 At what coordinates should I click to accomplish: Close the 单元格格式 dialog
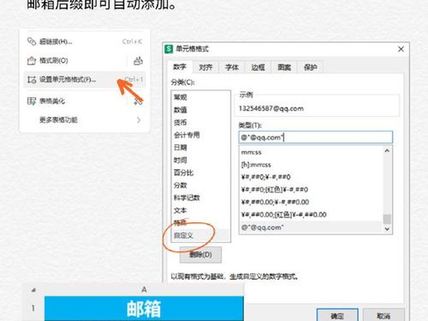pyautogui.click(x=401, y=49)
